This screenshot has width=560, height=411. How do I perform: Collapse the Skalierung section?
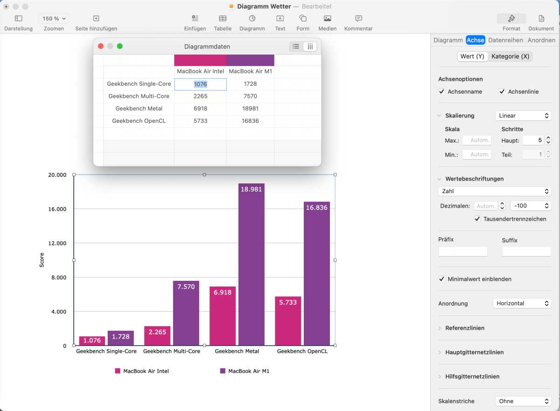440,116
